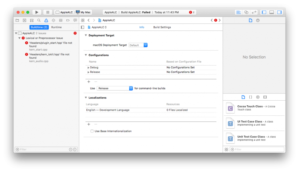Open the Debug navigator

61,20
